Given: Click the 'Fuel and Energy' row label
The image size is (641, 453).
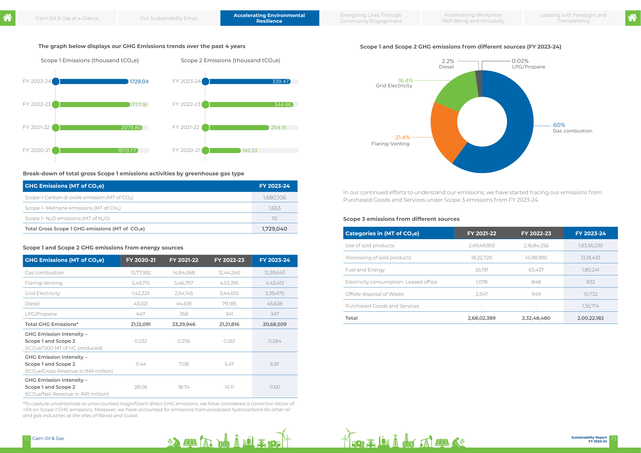Looking at the screenshot, I should pos(365,270).
